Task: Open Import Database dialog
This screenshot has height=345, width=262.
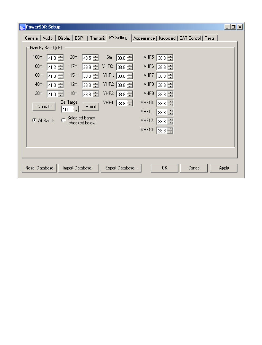Action: click(79, 168)
